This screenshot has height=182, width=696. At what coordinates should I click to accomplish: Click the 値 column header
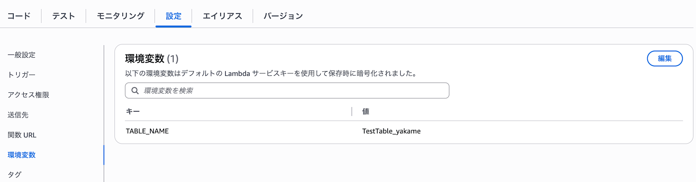click(366, 111)
